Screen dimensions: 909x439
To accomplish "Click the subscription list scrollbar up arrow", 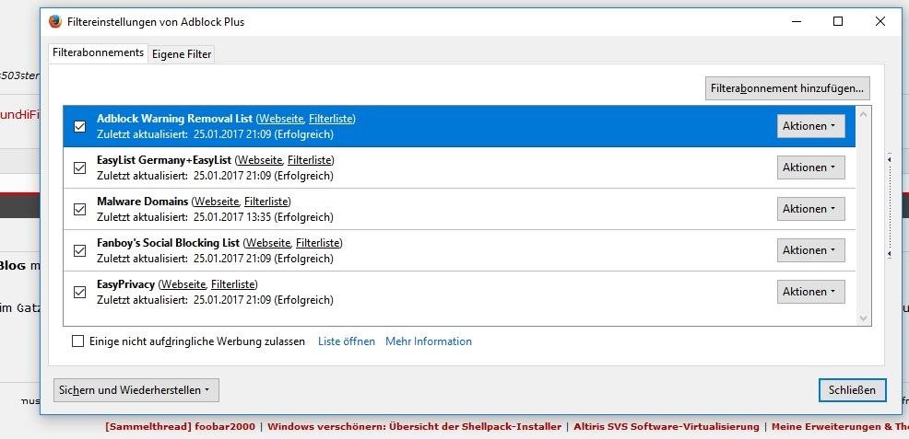I will pyautogui.click(x=863, y=114).
